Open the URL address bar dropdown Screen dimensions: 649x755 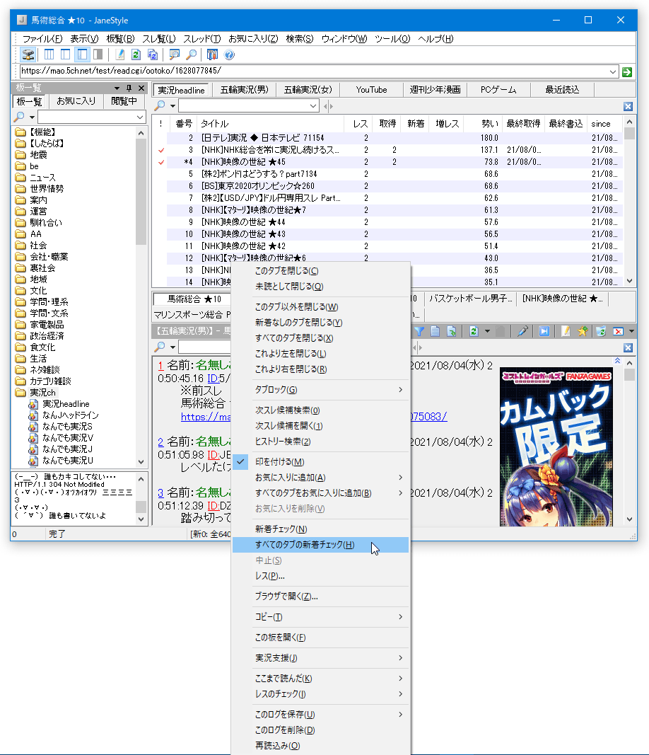coord(613,72)
